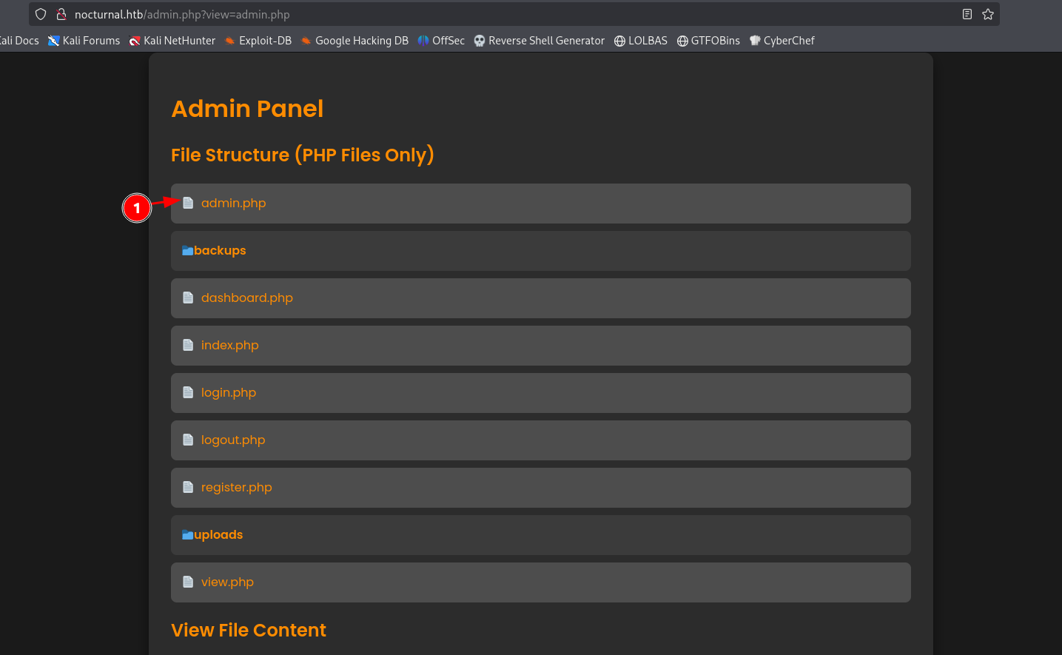Click the file icon beside dashboard.php
This screenshot has width=1062, height=655.
[x=188, y=298]
